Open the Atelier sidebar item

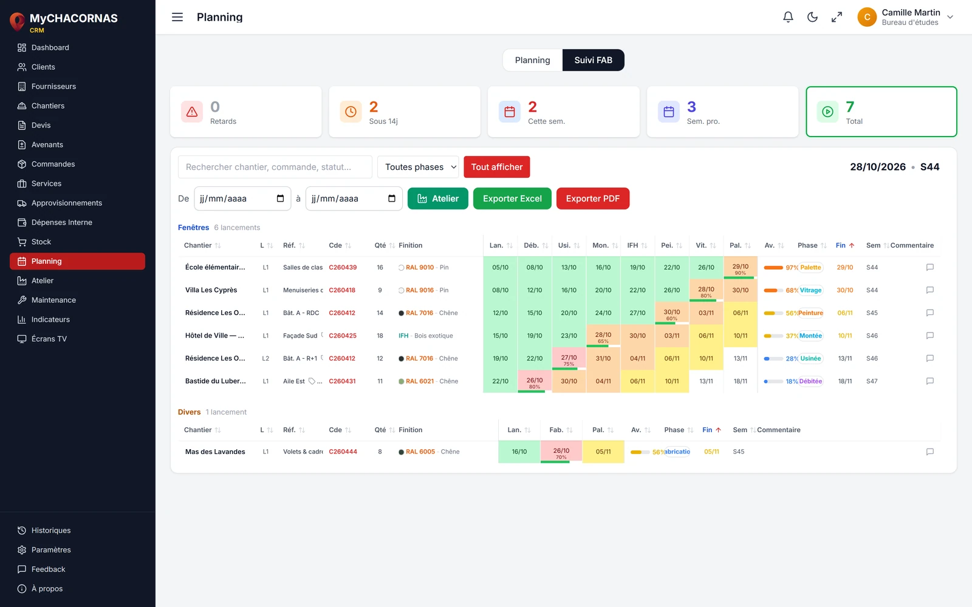click(78, 280)
